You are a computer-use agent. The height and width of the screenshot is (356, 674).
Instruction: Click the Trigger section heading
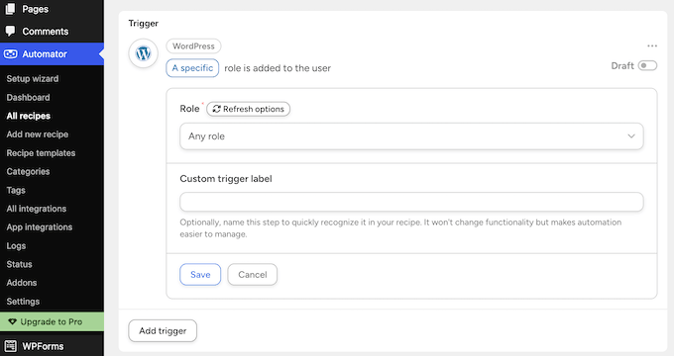pos(143,23)
